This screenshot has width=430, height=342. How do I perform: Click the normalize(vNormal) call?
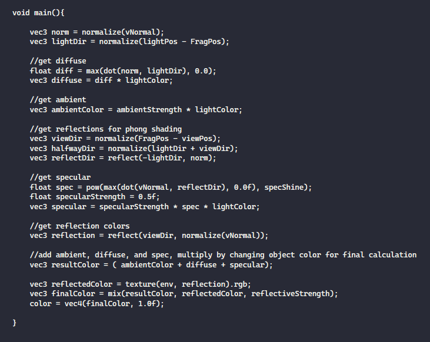(121, 32)
